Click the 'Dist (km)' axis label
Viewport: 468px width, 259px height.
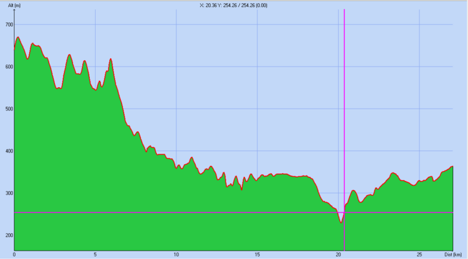454,254
